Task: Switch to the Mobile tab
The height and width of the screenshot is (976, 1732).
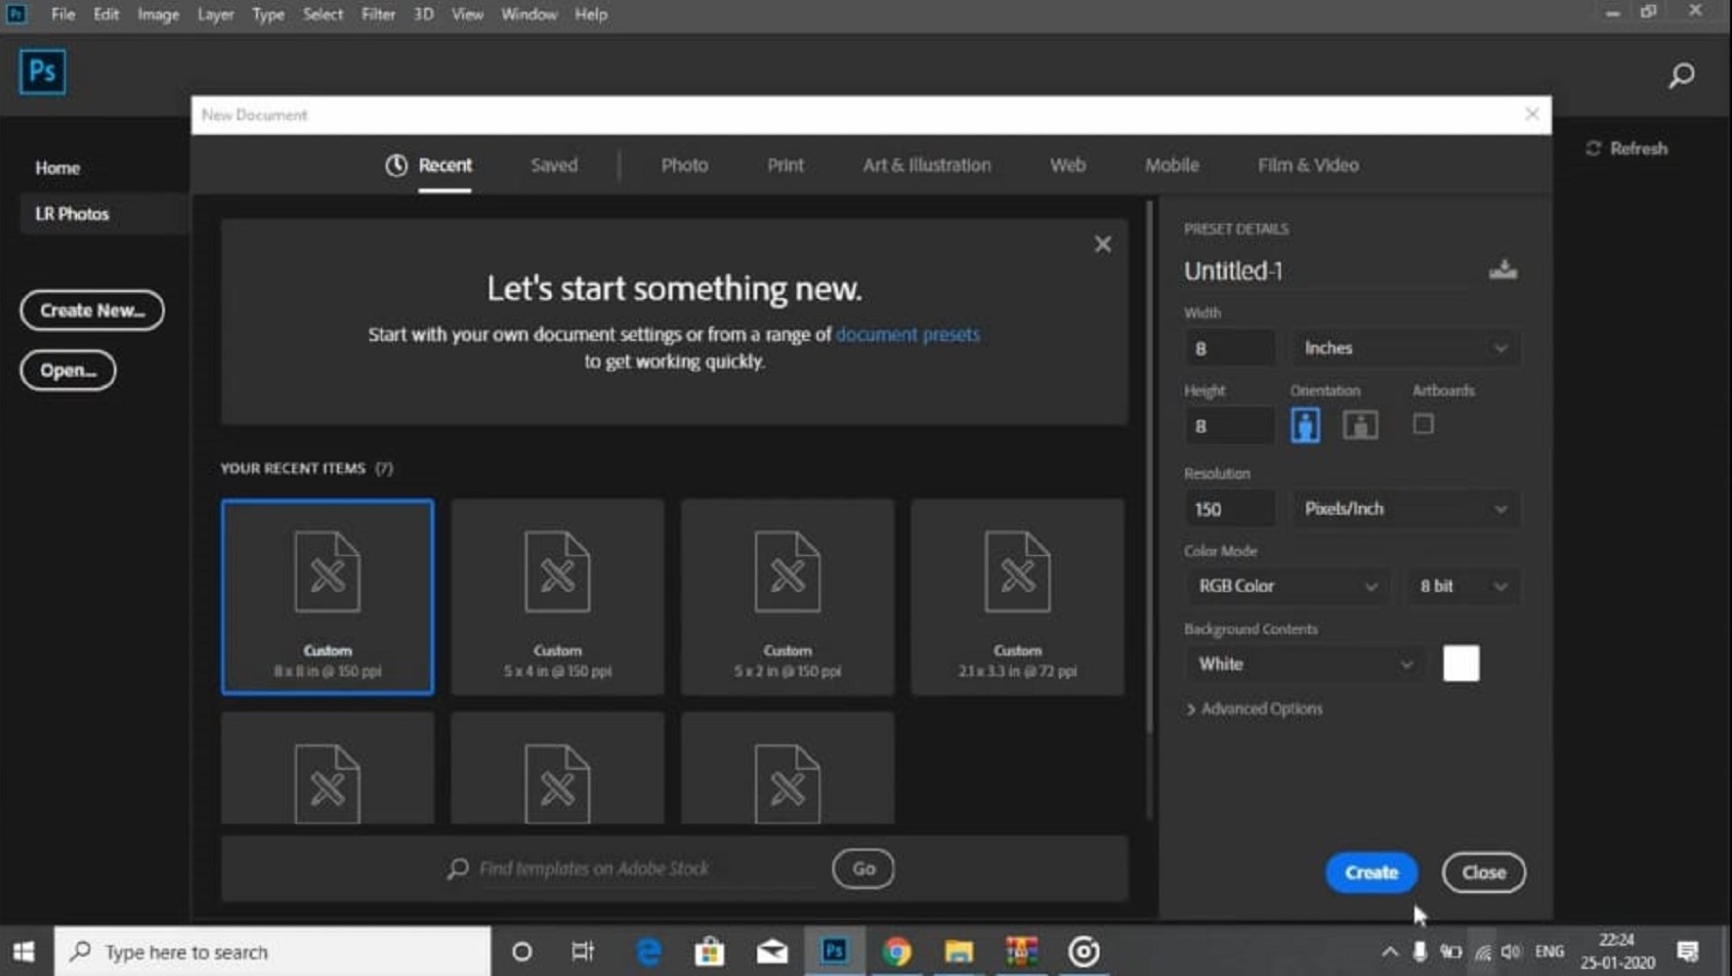Action: point(1171,165)
